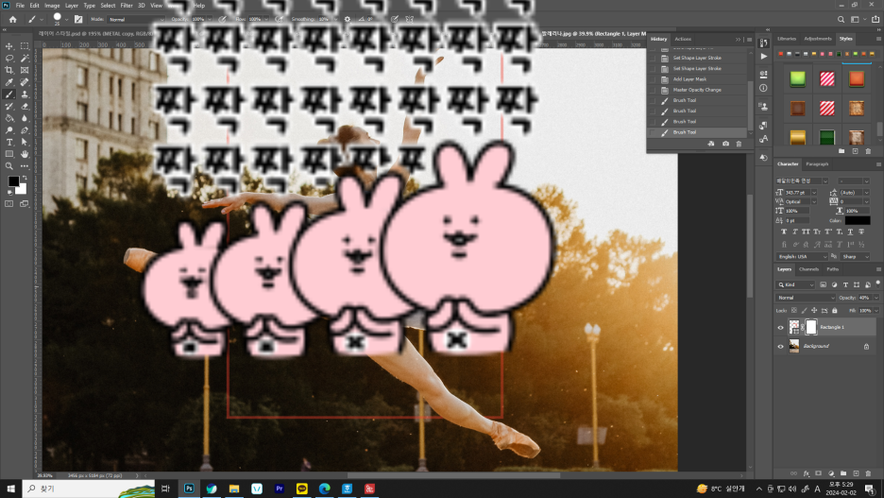The width and height of the screenshot is (884, 498).
Task: Open the layer filter Kind dropdown
Action: (795, 284)
